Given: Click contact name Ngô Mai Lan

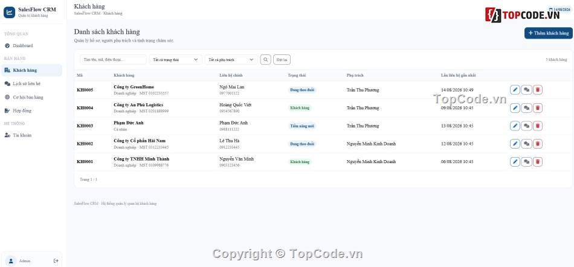Looking at the screenshot, I should (x=232, y=87).
